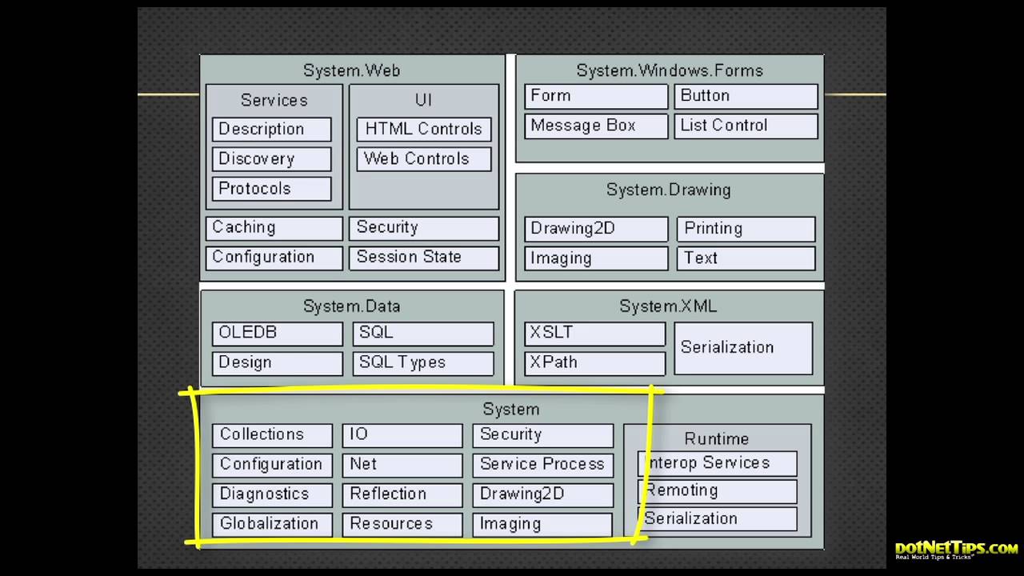Select the Description box under Services
The image size is (1024, 576).
272,130
